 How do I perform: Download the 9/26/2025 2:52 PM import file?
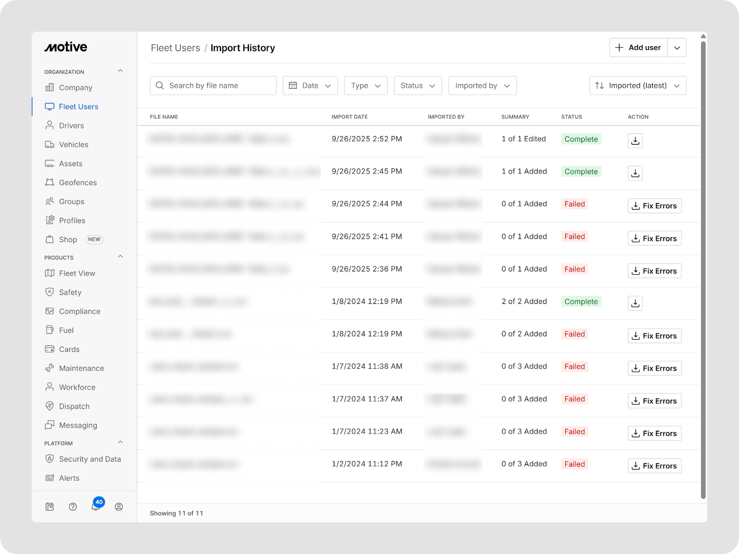(635, 141)
